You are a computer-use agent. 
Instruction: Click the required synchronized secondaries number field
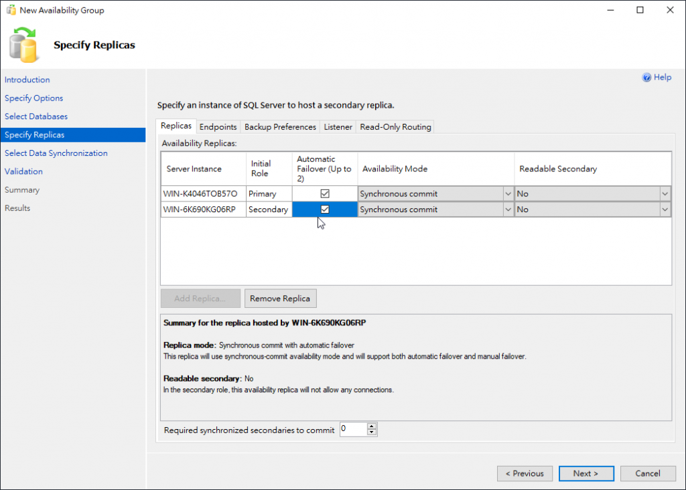[353, 430]
